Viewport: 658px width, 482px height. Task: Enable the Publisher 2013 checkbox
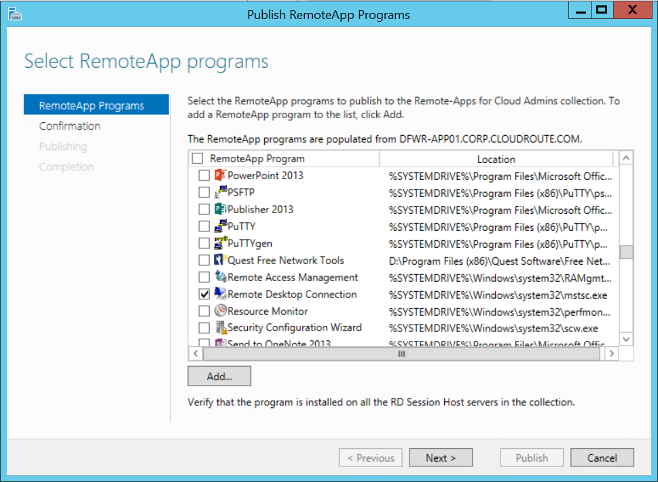204,209
